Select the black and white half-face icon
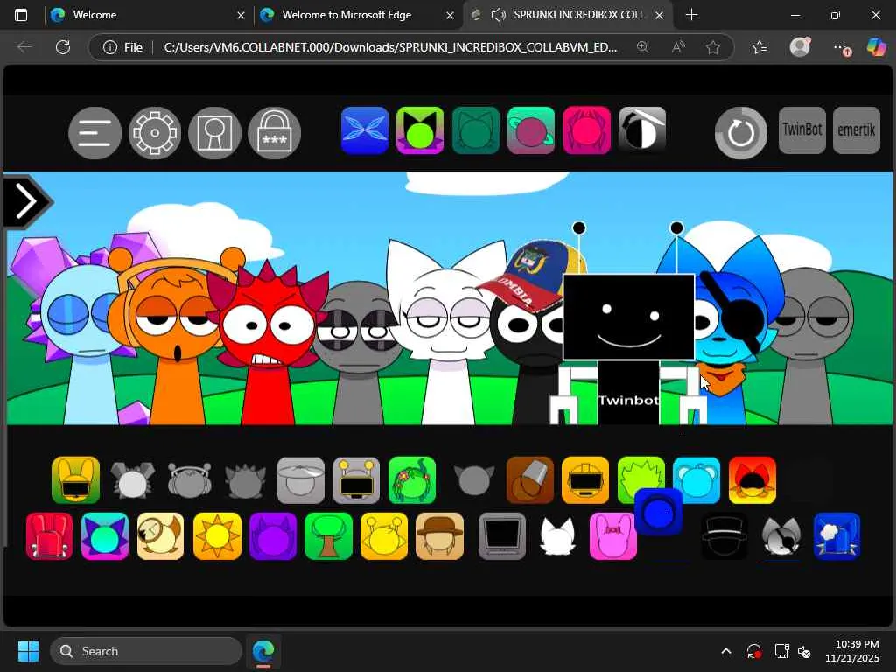Viewport: 896px width, 672px height. coord(642,129)
